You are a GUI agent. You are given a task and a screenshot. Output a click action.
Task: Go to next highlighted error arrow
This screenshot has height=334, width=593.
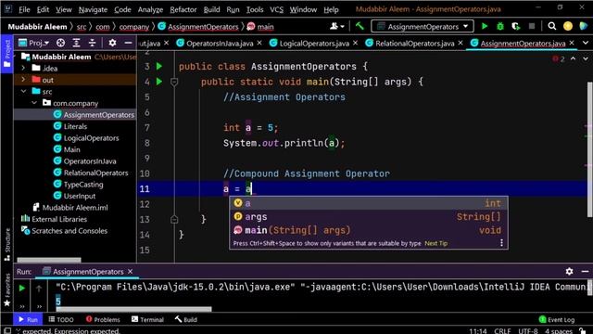pos(585,58)
